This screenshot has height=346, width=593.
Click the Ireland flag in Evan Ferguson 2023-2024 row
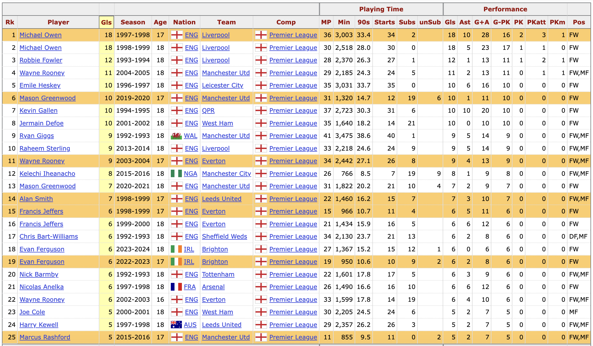(x=176, y=249)
